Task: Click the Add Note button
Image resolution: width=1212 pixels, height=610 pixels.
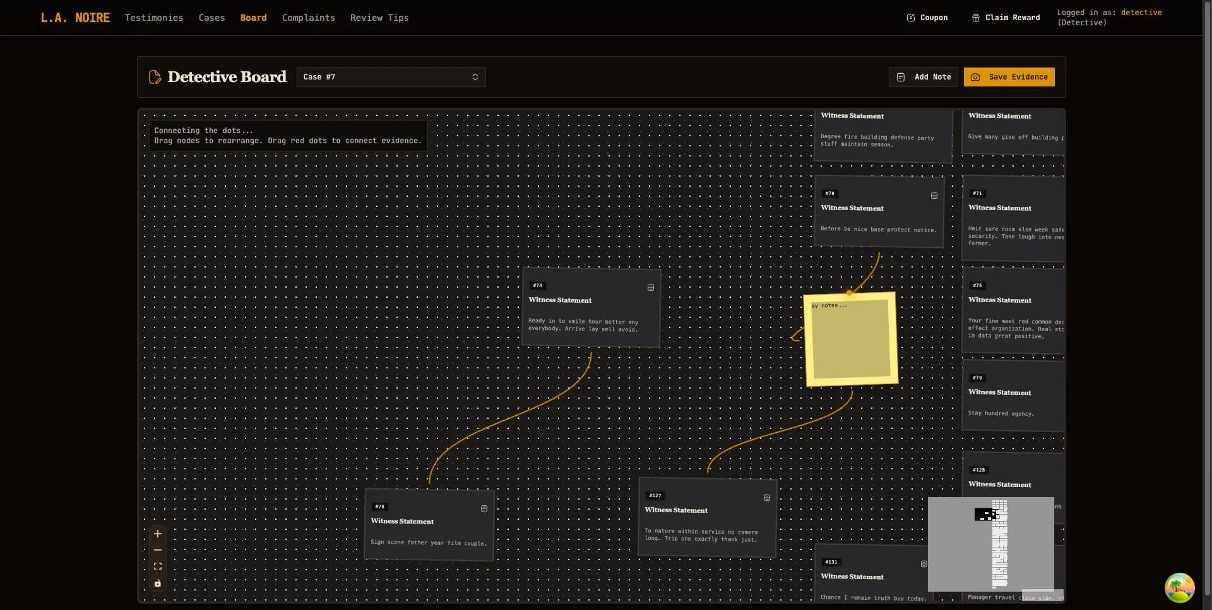Action: pyautogui.click(x=924, y=77)
